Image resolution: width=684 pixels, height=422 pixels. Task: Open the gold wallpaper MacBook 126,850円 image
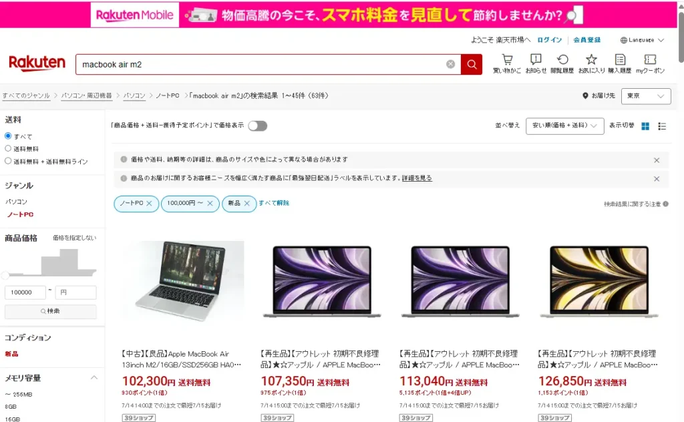599,281
